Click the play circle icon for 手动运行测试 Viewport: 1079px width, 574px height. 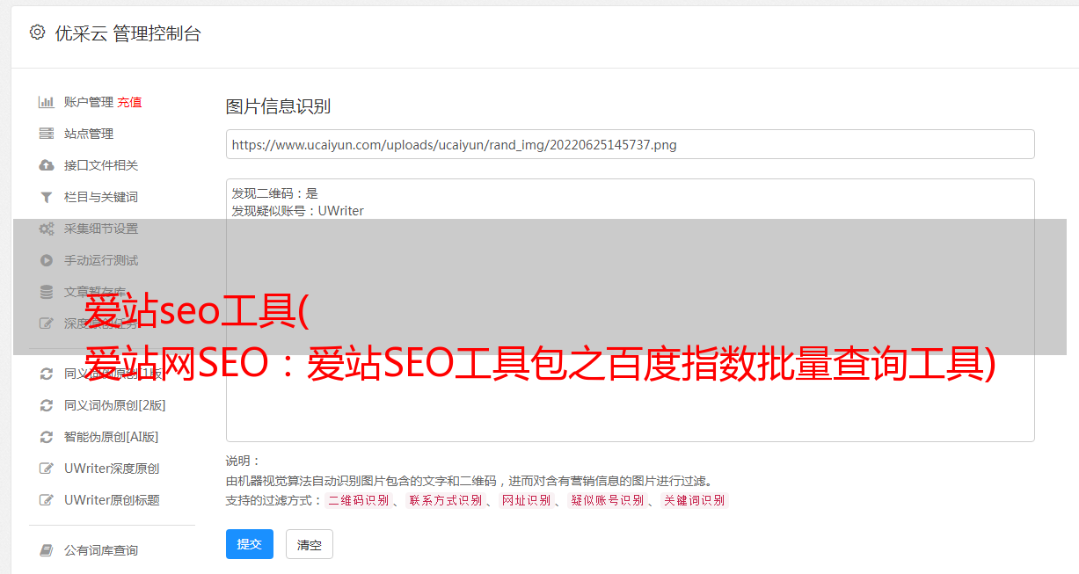click(x=47, y=260)
